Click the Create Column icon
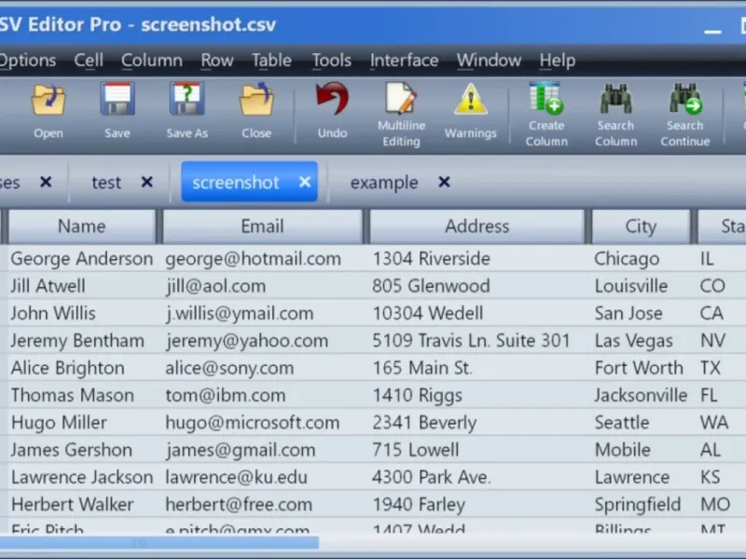 click(546, 99)
